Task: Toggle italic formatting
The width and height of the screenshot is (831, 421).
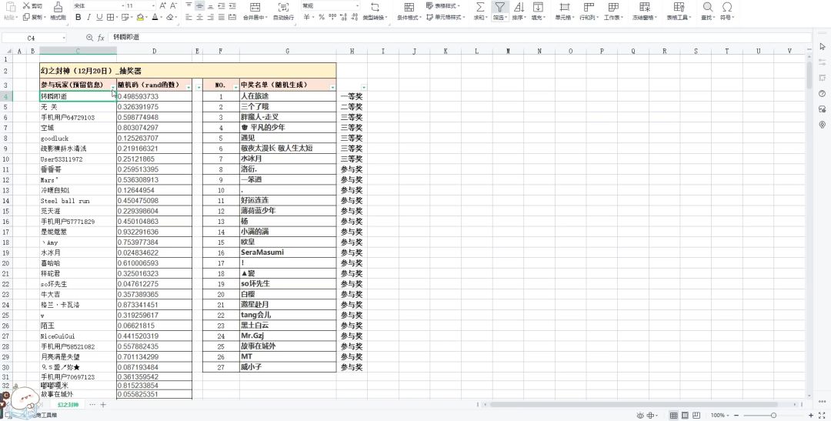Action: [88, 18]
